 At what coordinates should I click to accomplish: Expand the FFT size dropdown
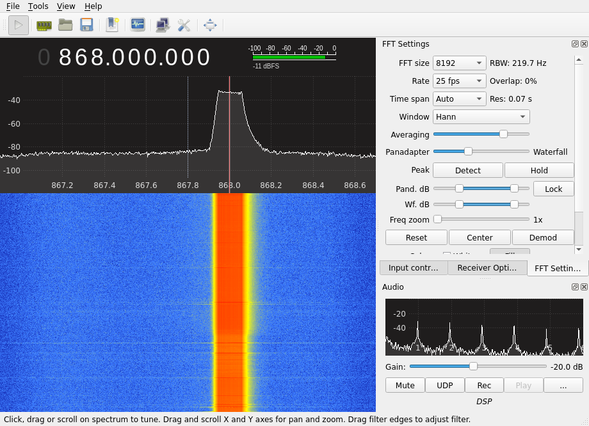click(x=459, y=63)
